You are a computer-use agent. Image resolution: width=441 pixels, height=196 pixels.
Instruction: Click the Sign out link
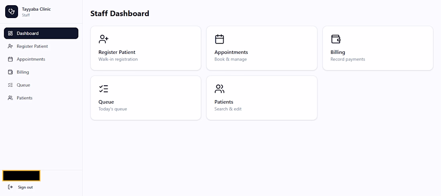point(25,187)
